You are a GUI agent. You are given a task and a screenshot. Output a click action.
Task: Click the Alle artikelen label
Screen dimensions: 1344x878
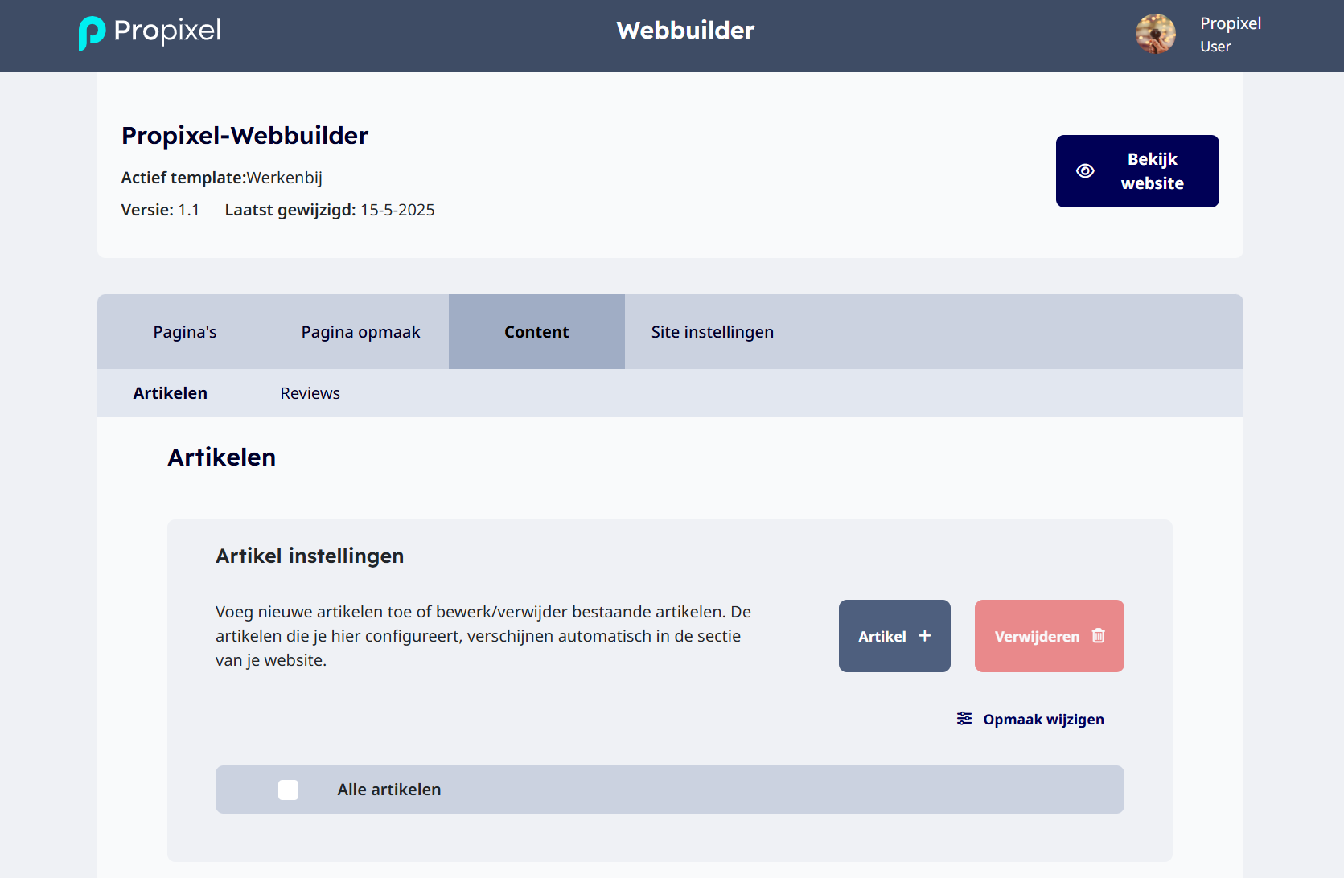[389, 790]
